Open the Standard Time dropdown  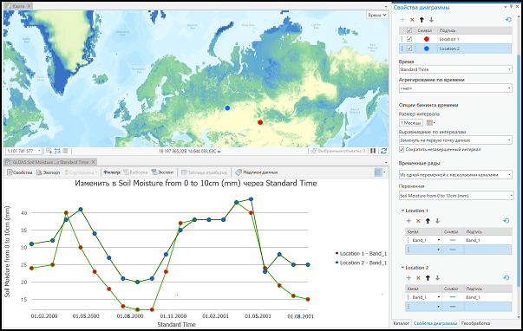click(455, 69)
